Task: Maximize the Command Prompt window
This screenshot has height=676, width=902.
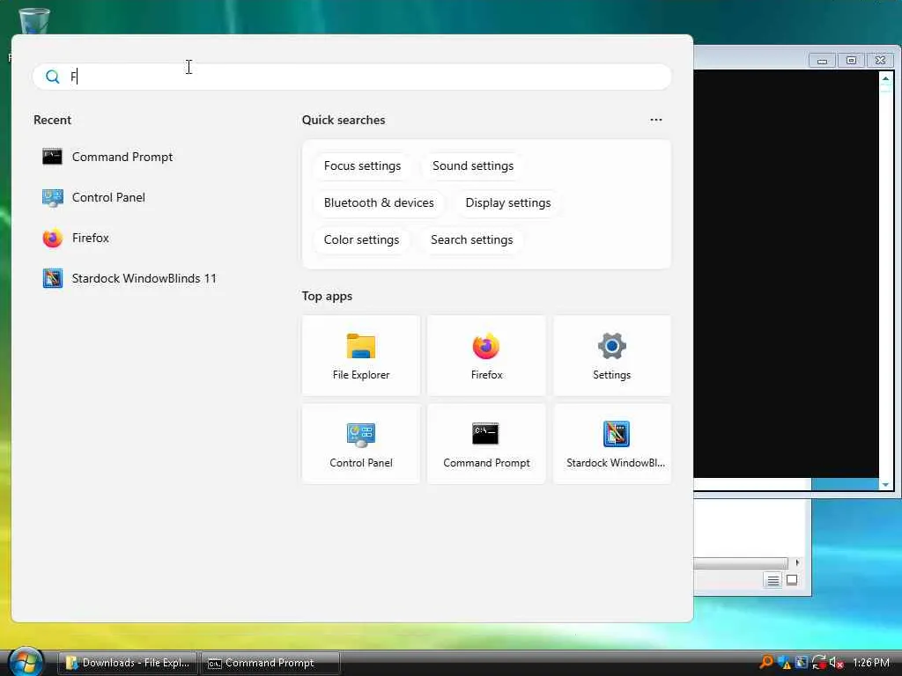Action: pos(852,61)
